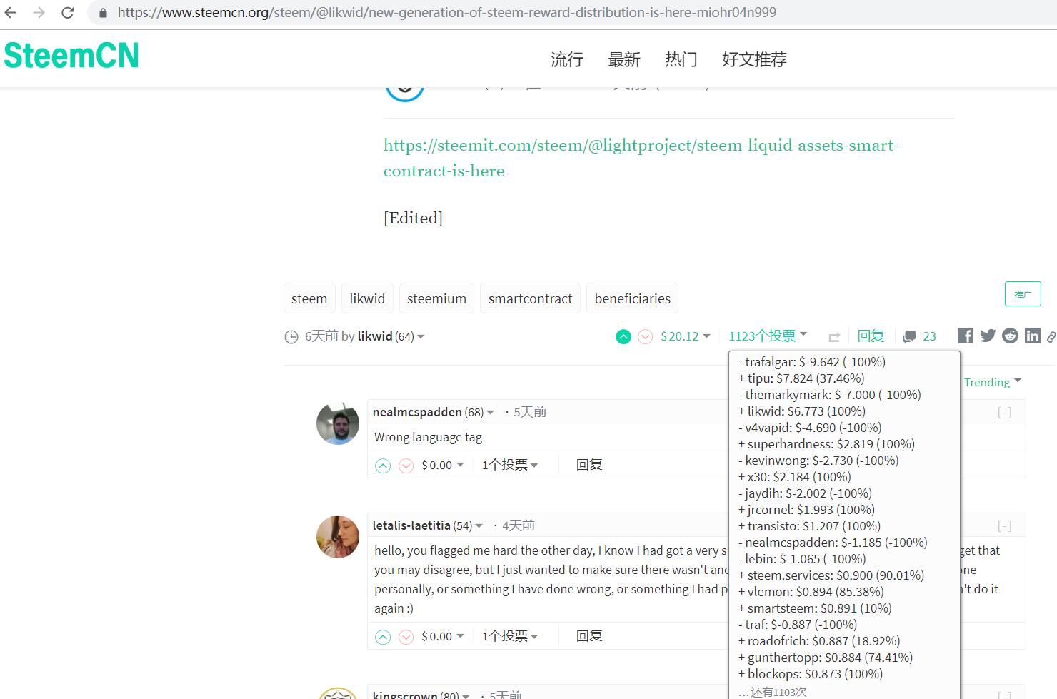The height and width of the screenshot is (699, 1057).
Task: Share the post on Twitter
Action: [x=988, y=336]
